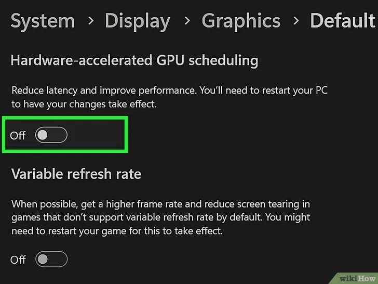Screen dimensions: 378x284
Task: Click the 'get a higher frame rate' description
Action: coord(130,203)
